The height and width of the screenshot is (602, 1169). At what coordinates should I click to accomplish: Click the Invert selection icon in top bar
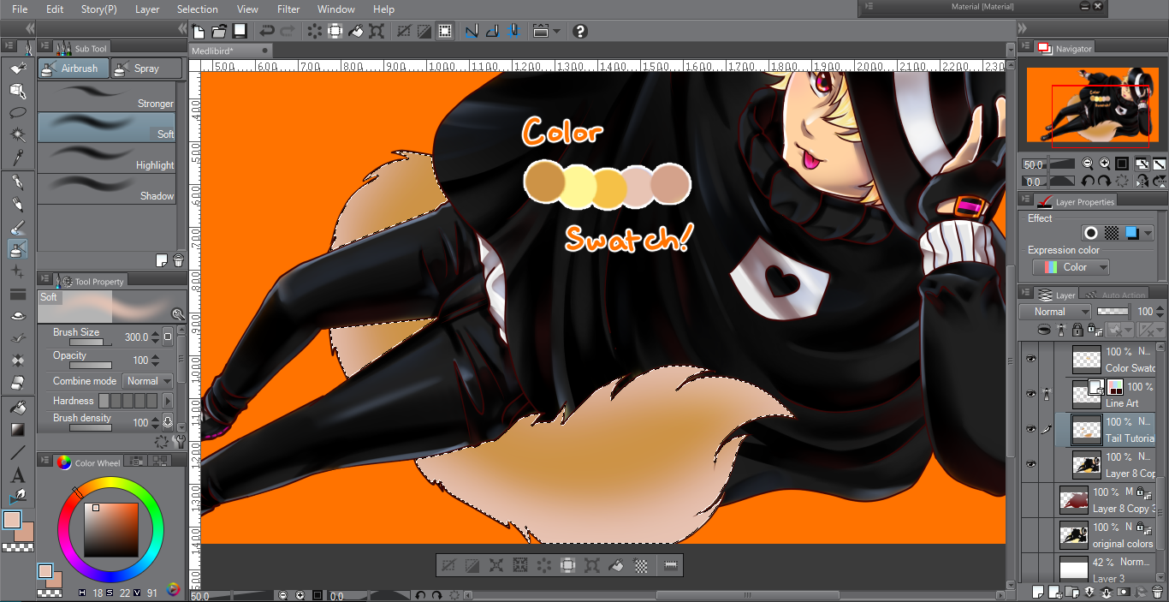click(424, 32)
